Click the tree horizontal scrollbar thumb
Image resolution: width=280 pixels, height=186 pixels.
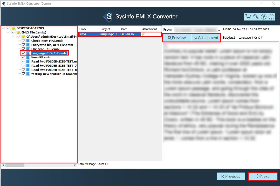[15, 165]
